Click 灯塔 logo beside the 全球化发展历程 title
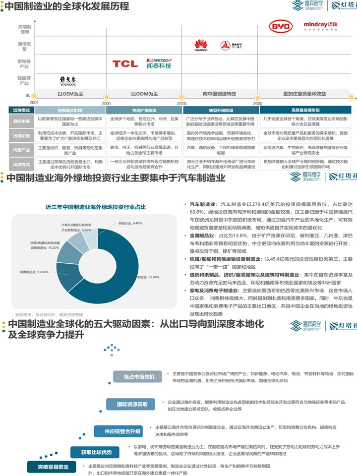Viewport: 357px width, 476px height. (x=344, y=5)
